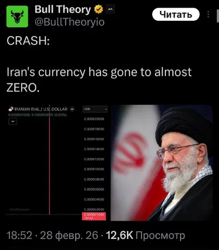Click the minus icon next to U.S. Dollar
The image size is (219, 250).
tap(72, 109)
